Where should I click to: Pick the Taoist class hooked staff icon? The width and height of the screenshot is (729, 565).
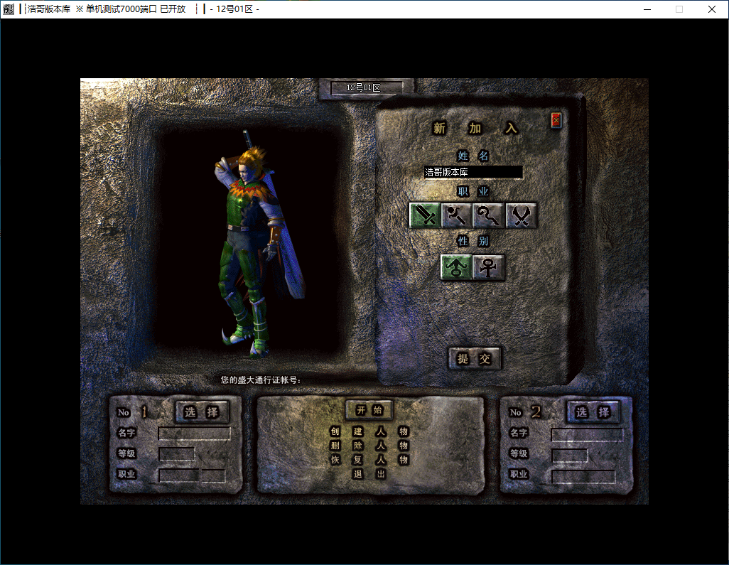tap(489, 215)
